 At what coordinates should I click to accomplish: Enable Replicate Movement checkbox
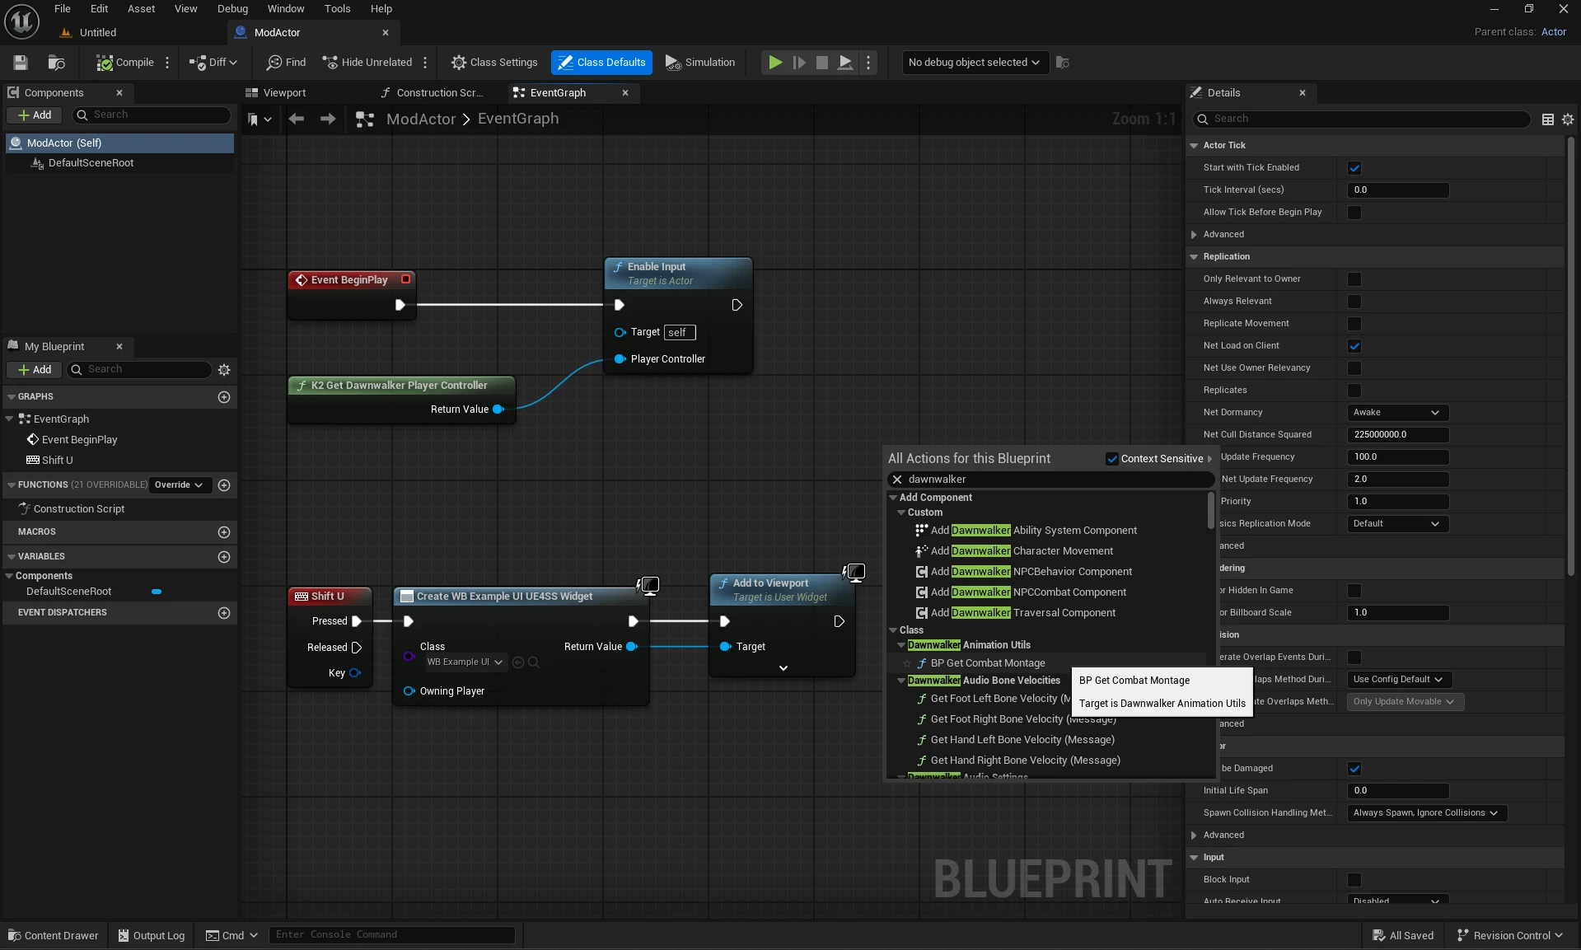click(1354, 324)
